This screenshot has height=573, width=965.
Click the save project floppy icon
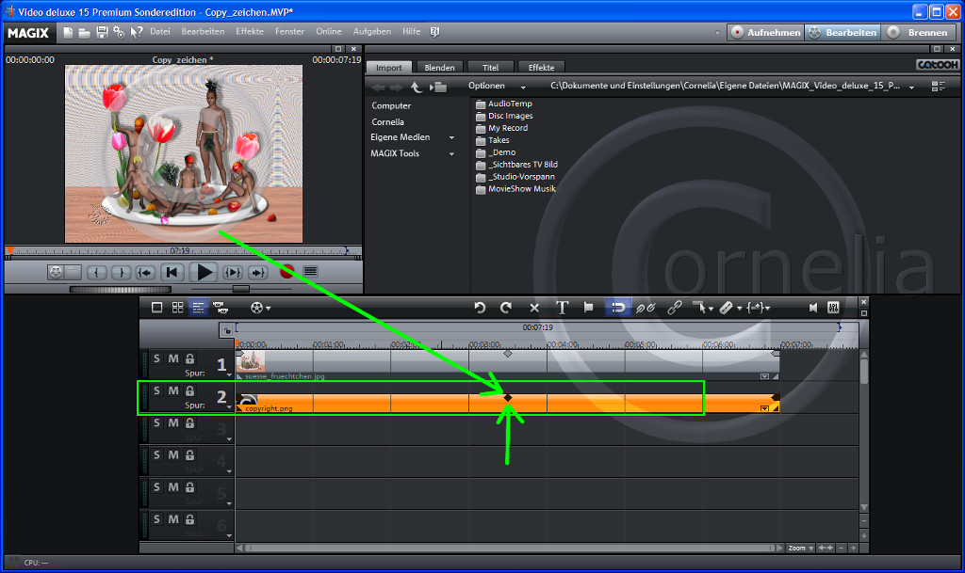(x=102, y=32)
